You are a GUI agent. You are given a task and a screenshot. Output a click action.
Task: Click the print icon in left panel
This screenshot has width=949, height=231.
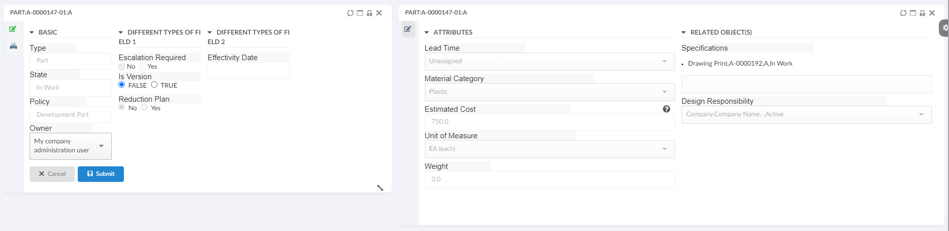click(14, 46)
